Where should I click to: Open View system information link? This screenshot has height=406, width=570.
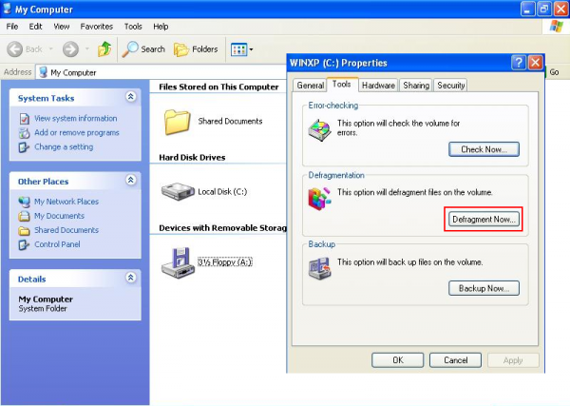(76, 119)
